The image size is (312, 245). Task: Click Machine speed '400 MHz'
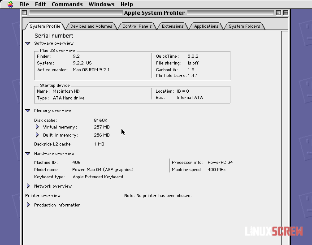tap(217, 170)
